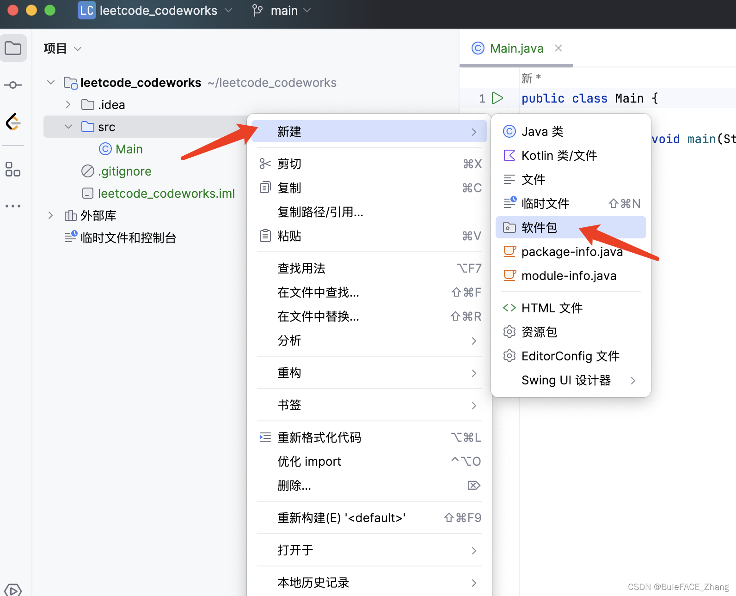Open the Services run icon at sidebar bottom
Viewport: 736px width, 596px height.
point(13,590)
